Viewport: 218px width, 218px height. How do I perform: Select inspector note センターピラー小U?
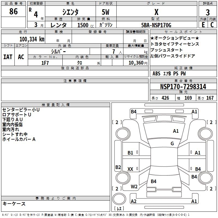click(21, 110)
